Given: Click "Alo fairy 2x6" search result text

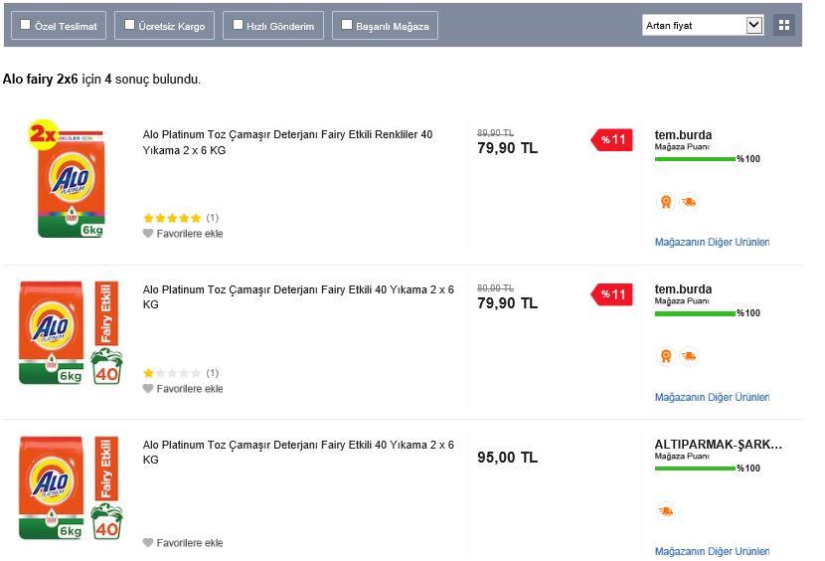Looking at the screenshot, I should 40,79.
